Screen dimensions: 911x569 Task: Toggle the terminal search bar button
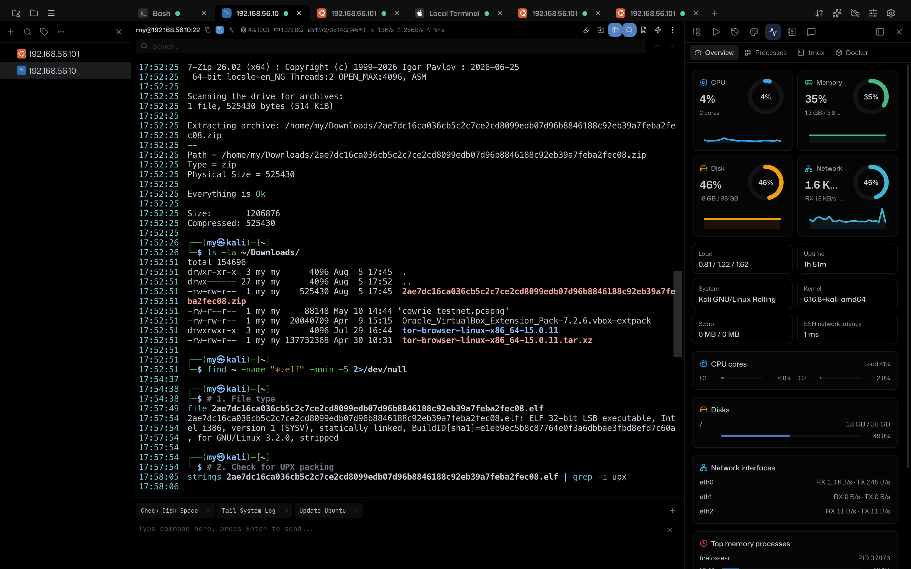629,30
